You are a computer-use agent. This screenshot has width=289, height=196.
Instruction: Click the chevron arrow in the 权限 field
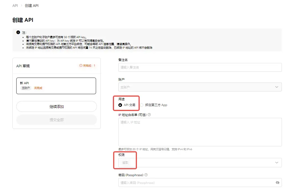277,163
